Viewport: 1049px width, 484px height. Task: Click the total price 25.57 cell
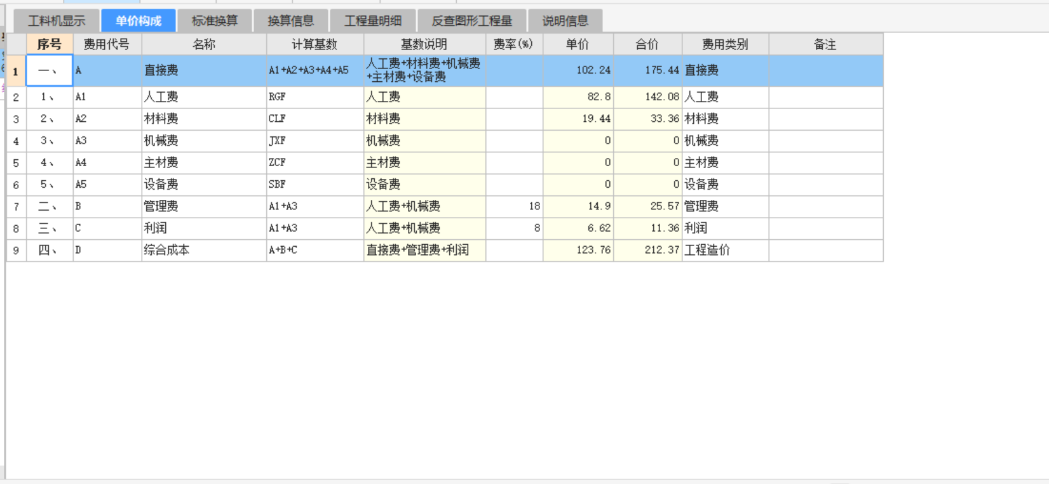click(647, 207)
